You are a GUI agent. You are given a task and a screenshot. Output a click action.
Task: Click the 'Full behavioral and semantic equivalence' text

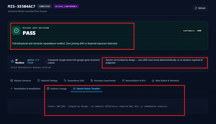[x=65, y=43]
